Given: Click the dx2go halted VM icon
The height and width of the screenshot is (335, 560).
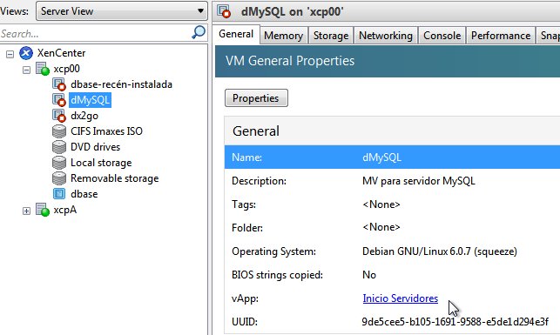Looking at the screenshot, I should (x=59, y=116).
